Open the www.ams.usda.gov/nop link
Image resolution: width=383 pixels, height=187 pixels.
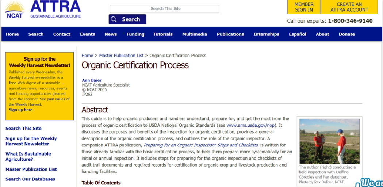coord(251,125)
